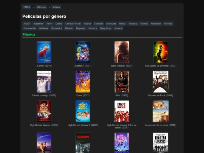Screen dimensions: 204x153
Task: Select the Coco movie poster
Action: (x=83, y=82)
